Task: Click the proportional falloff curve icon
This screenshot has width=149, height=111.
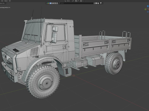Action: pyautogui.click(x=83, y=1)
